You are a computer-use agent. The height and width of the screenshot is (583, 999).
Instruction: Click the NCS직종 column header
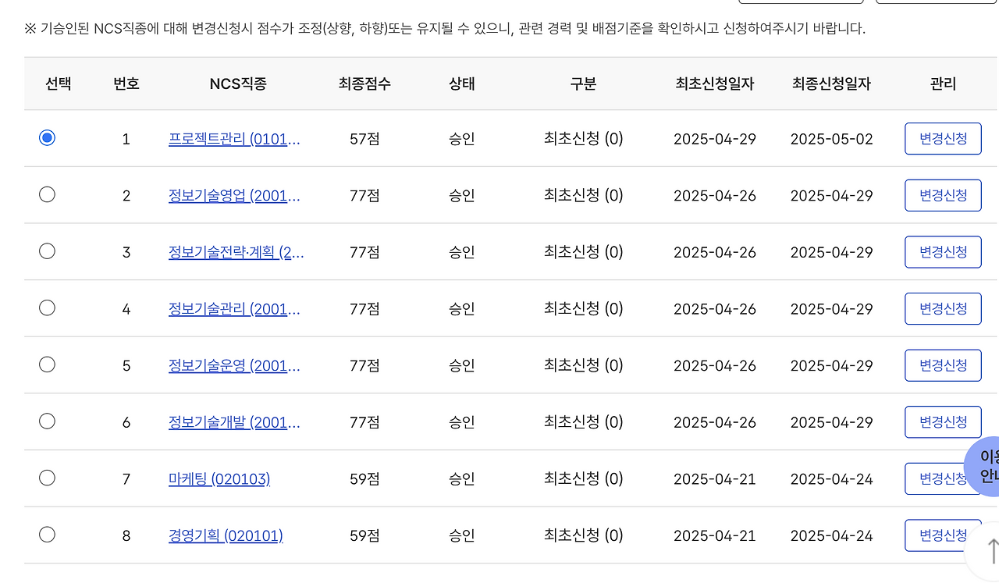(x=237, y=84)
